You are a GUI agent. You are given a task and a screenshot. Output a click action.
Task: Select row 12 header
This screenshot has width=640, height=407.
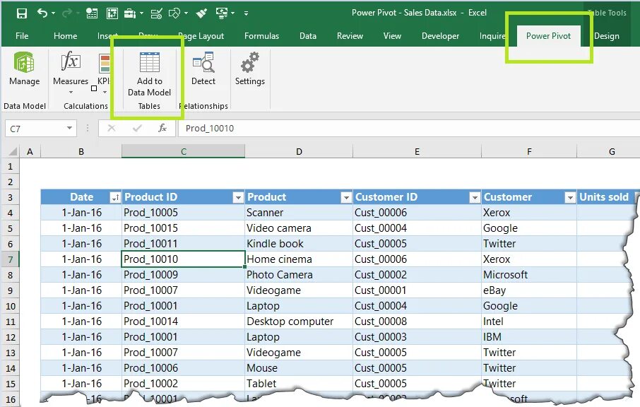coord(10,337)
